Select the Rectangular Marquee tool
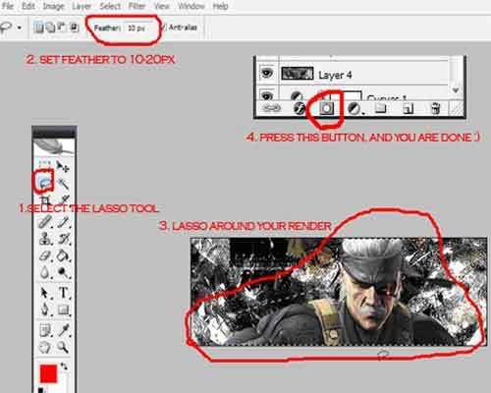 pyautogui.click(x=44, y=165)
